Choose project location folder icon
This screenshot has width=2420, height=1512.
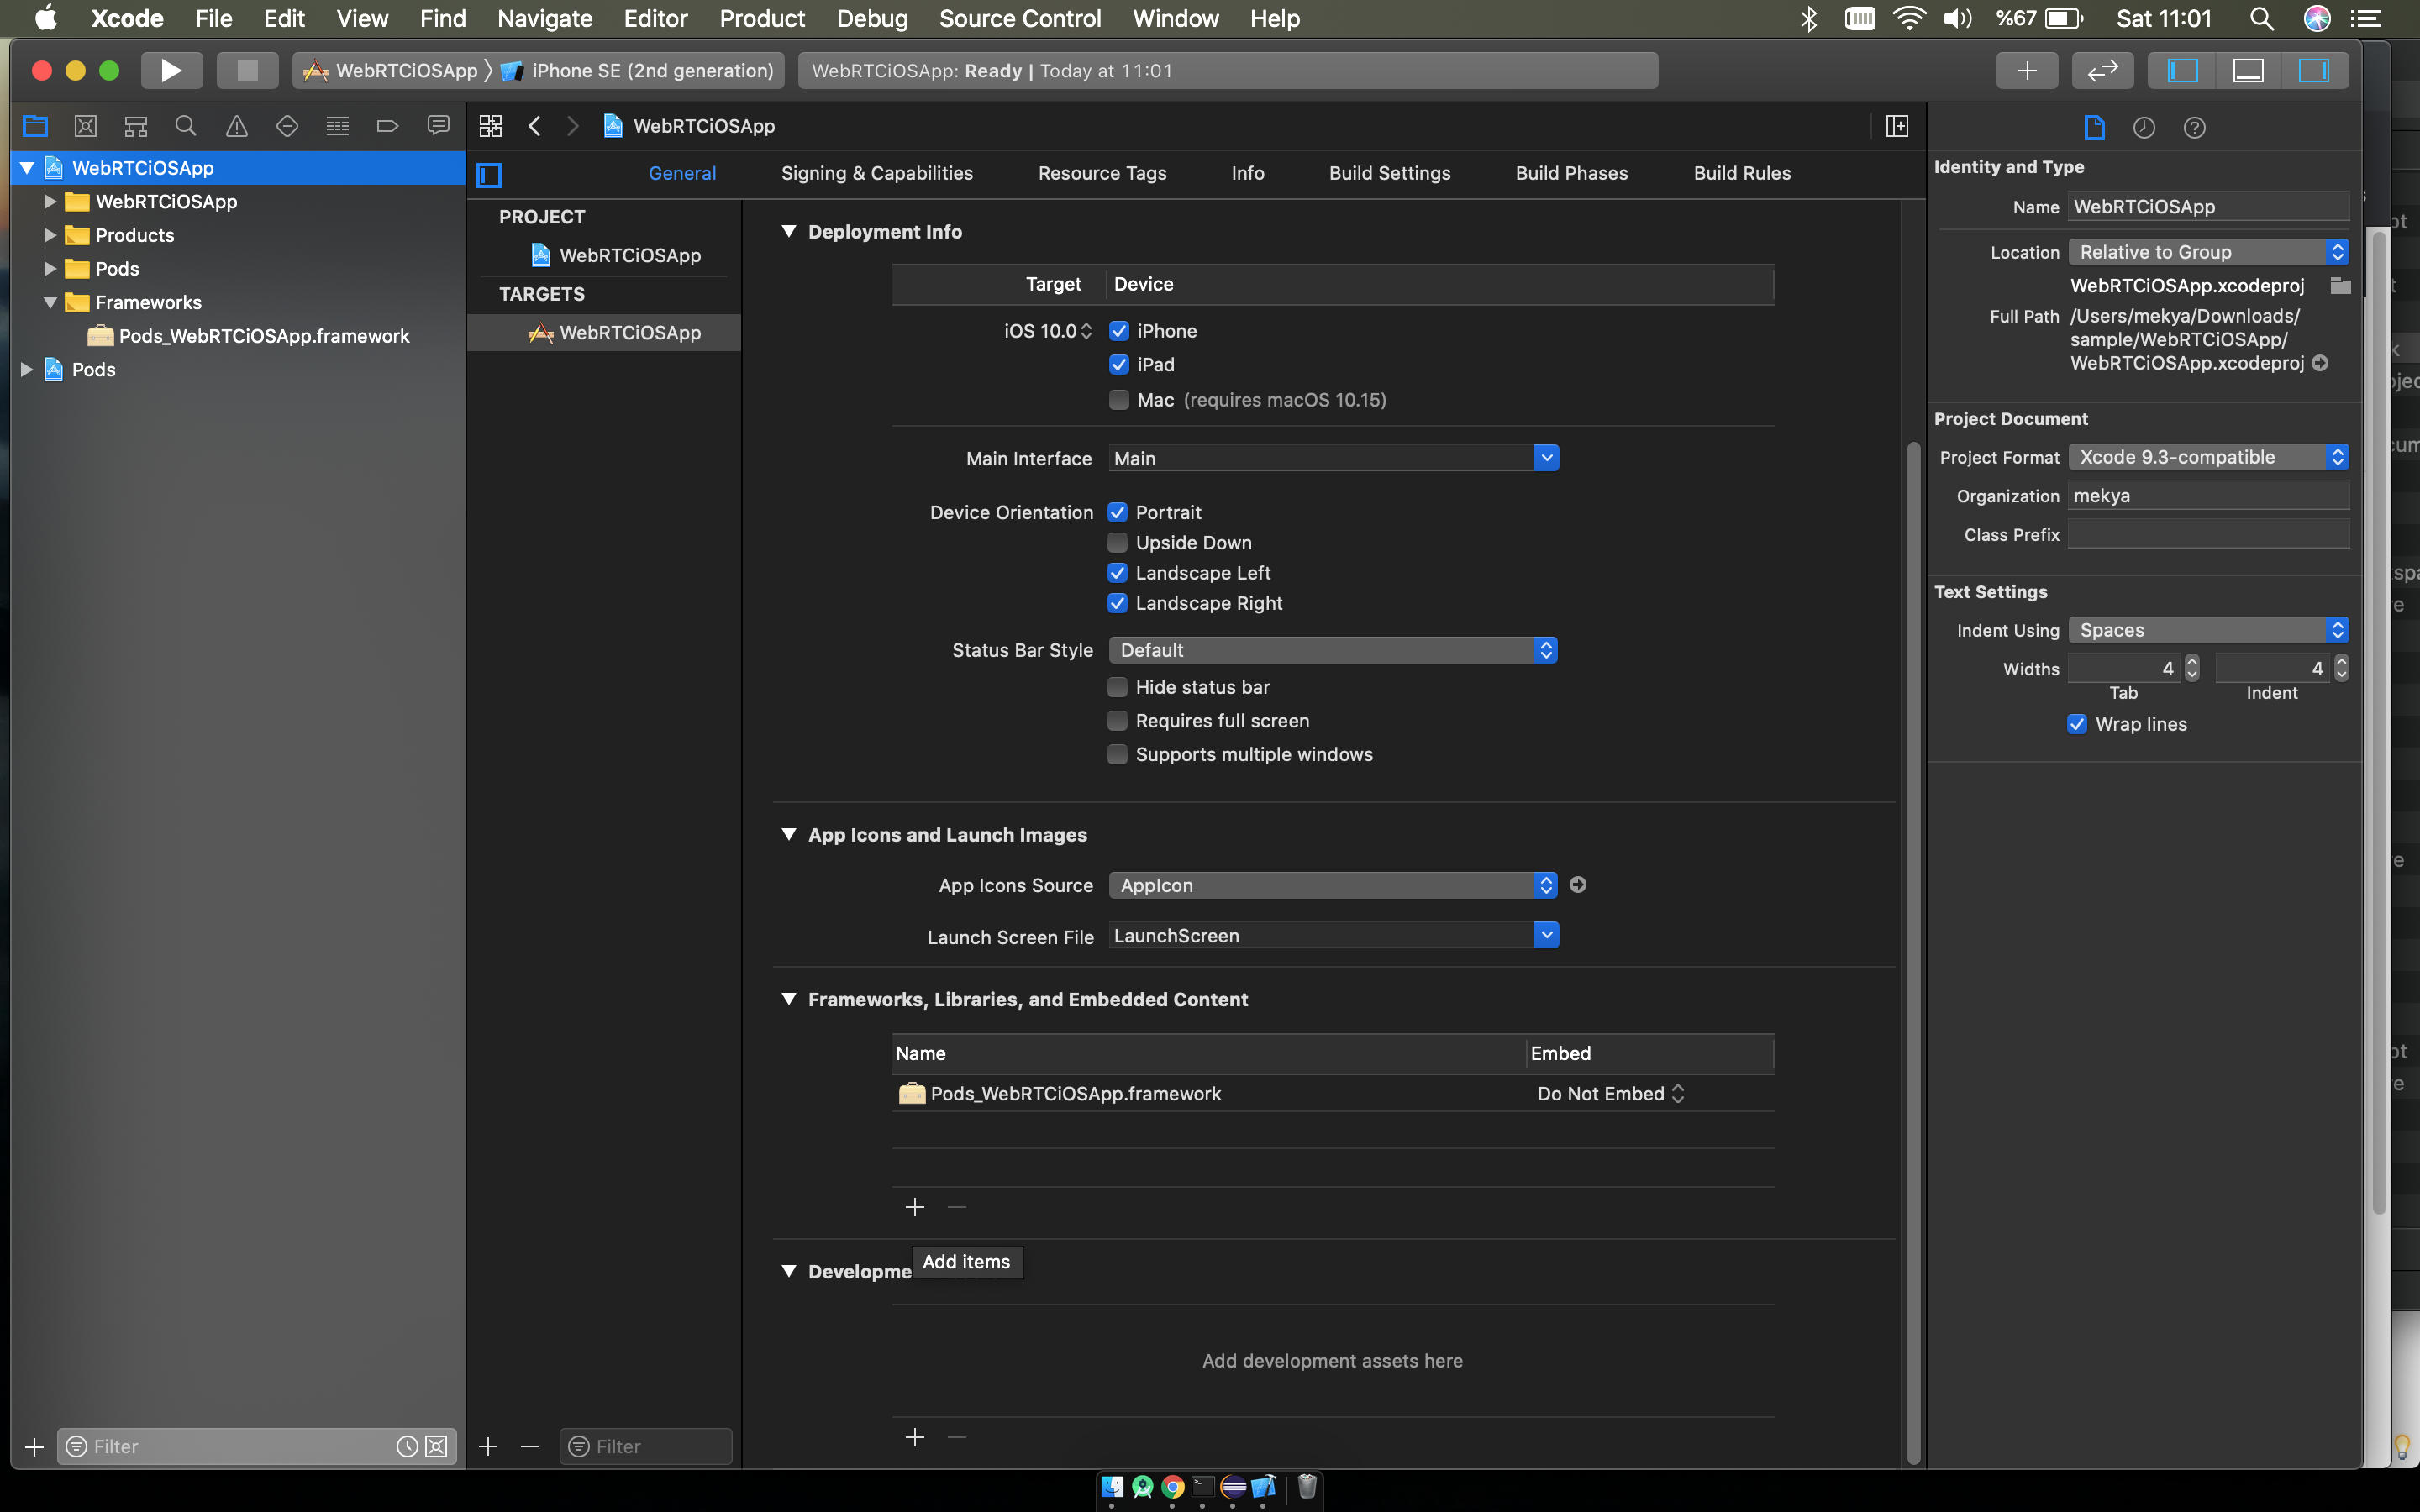pyautogui.click(x=2340, y=286)
